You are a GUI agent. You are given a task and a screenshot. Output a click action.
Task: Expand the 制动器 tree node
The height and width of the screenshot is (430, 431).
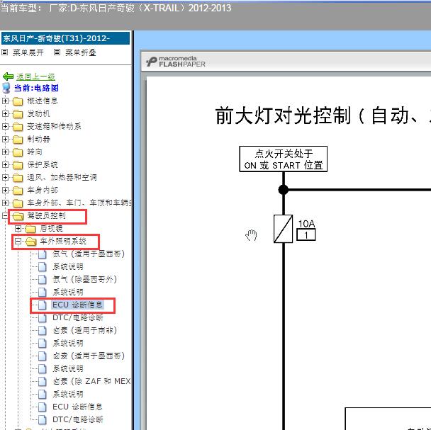tap(5, 139)
